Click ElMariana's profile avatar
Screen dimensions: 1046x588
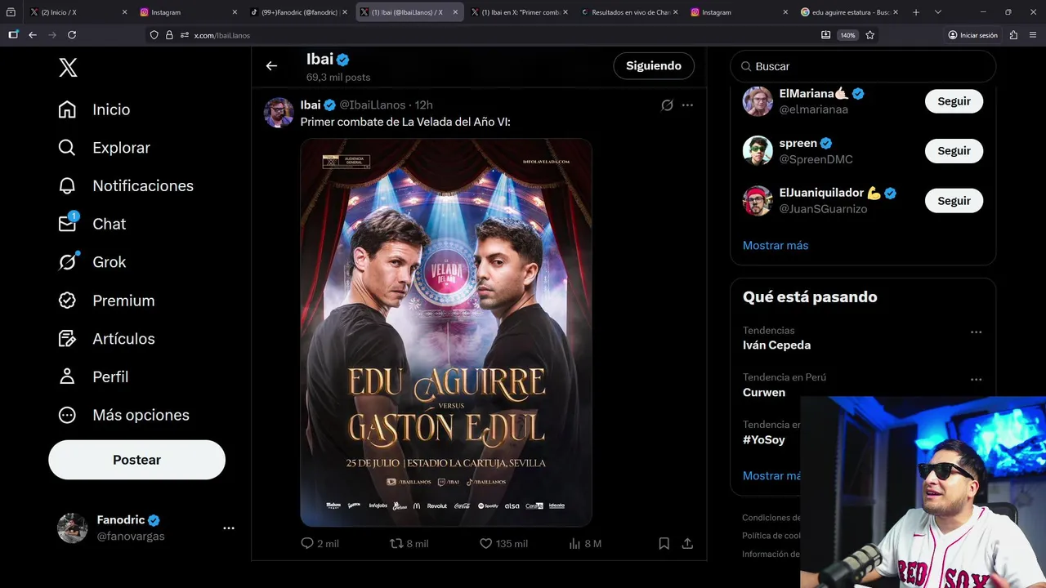[x=758, y=101]
